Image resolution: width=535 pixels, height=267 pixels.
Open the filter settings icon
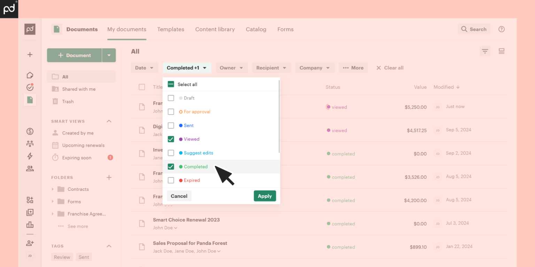485,51
